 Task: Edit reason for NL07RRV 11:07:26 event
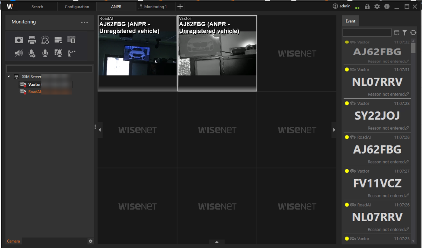tap(407, 229)
